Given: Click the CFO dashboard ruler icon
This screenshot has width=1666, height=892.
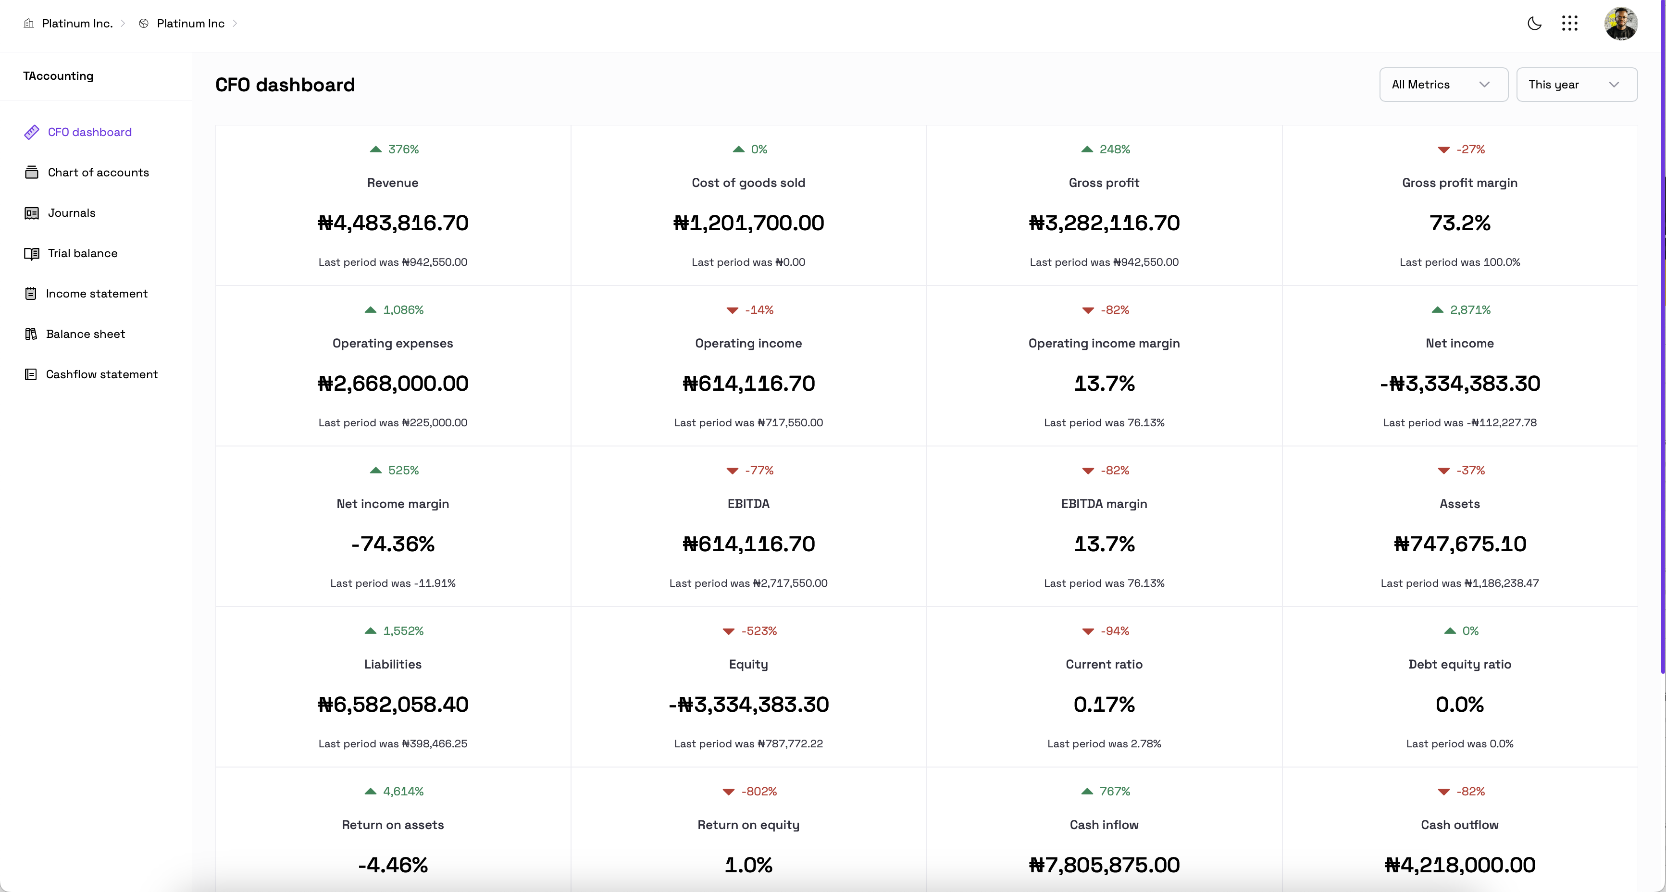Looking at the screenshot, I should point(31,132).
